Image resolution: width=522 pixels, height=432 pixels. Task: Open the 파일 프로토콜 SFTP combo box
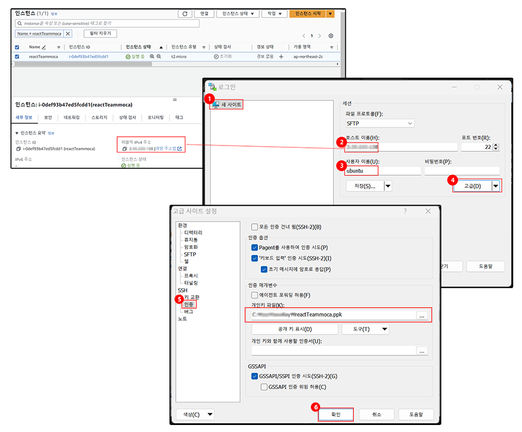380,124
